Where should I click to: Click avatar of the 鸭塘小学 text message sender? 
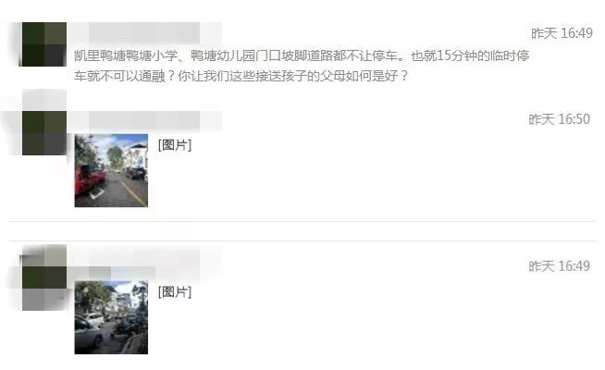click(x=44, y=44)
